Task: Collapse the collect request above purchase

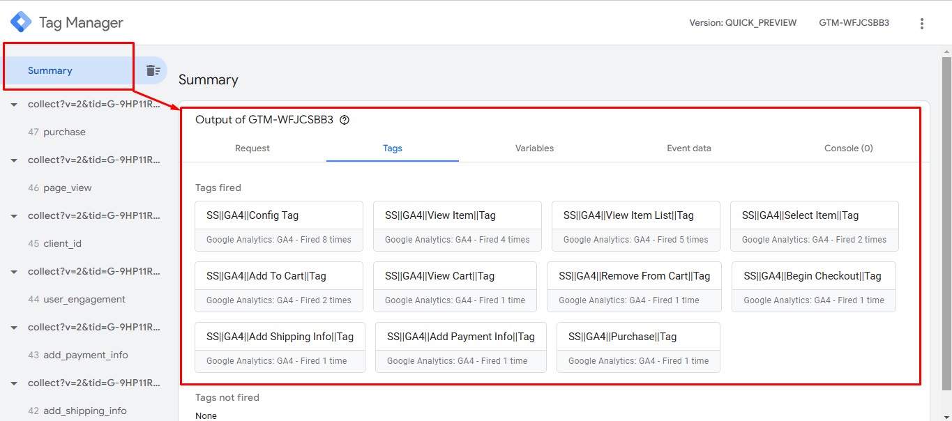Action: pyautogui.click(x=14, y=105)
